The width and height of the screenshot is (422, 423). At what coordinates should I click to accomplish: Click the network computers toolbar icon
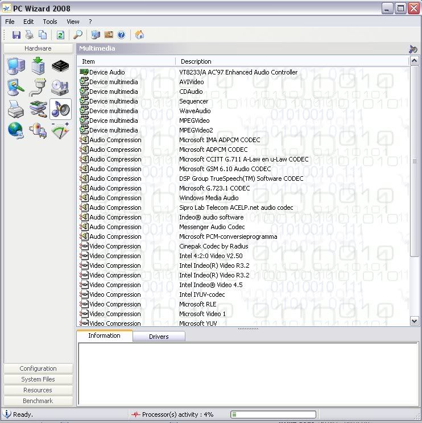pyautogui.click(x=96, y=35)
